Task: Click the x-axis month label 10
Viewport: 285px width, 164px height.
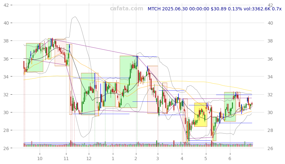Action: click(x=40, y=159)
